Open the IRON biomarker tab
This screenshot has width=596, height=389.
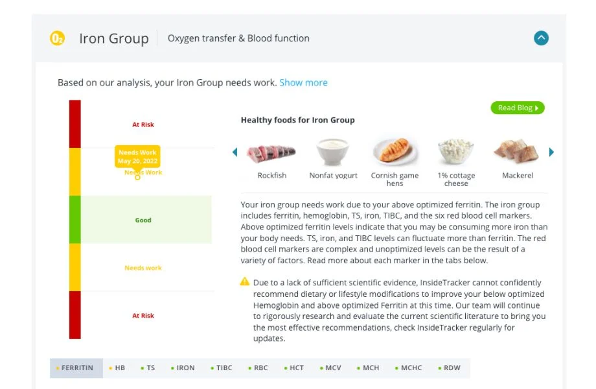point(184,368)
